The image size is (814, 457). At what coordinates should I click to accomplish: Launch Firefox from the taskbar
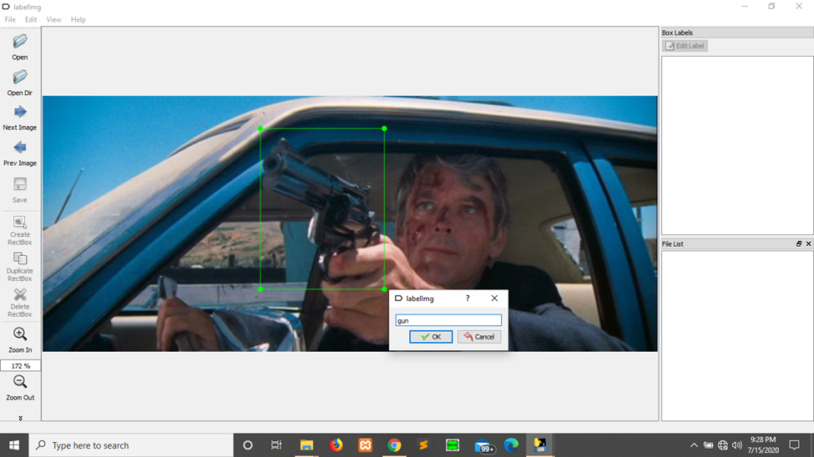336,445
